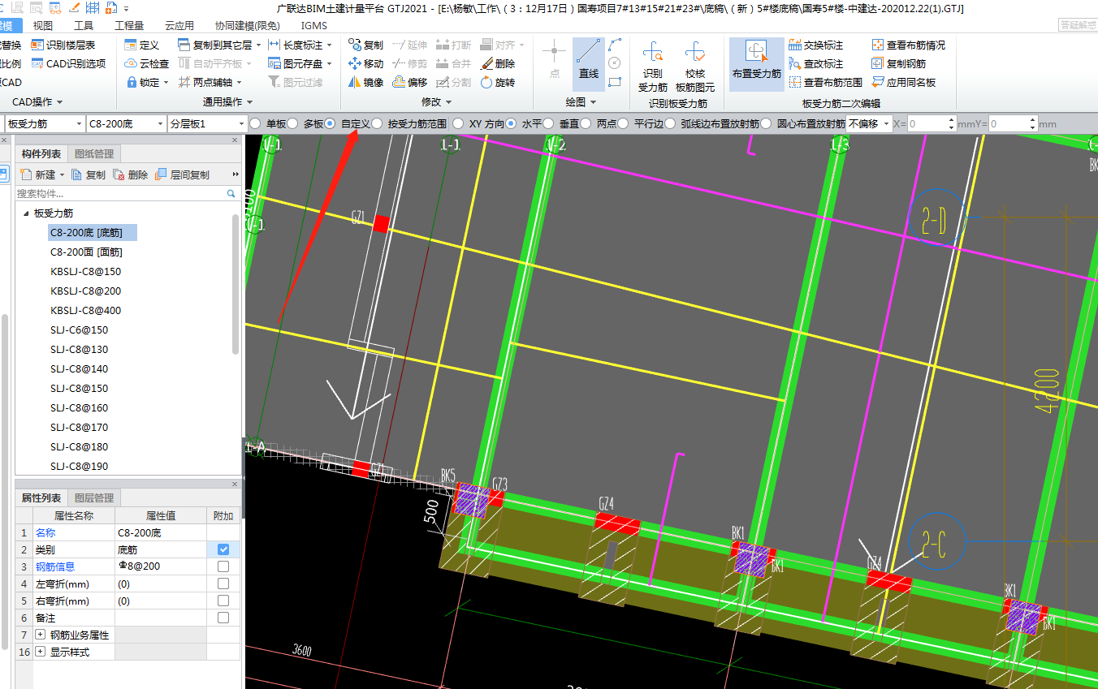Open the 复制到其它层 dropdown arrow
The width and height of the screenshot is (1098, 689).
tap(258, 45)
